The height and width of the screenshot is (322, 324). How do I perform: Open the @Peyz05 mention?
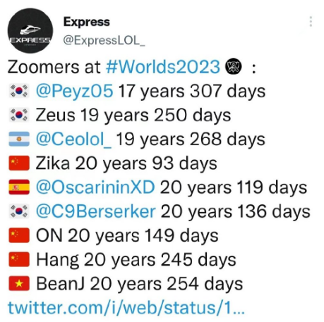tap(74, 91)
